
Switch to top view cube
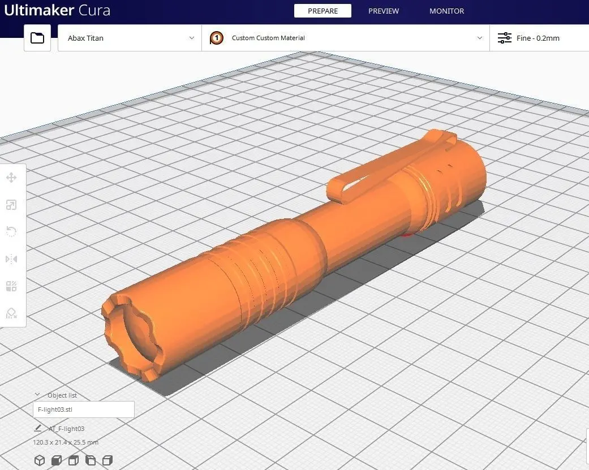(74, 460)
